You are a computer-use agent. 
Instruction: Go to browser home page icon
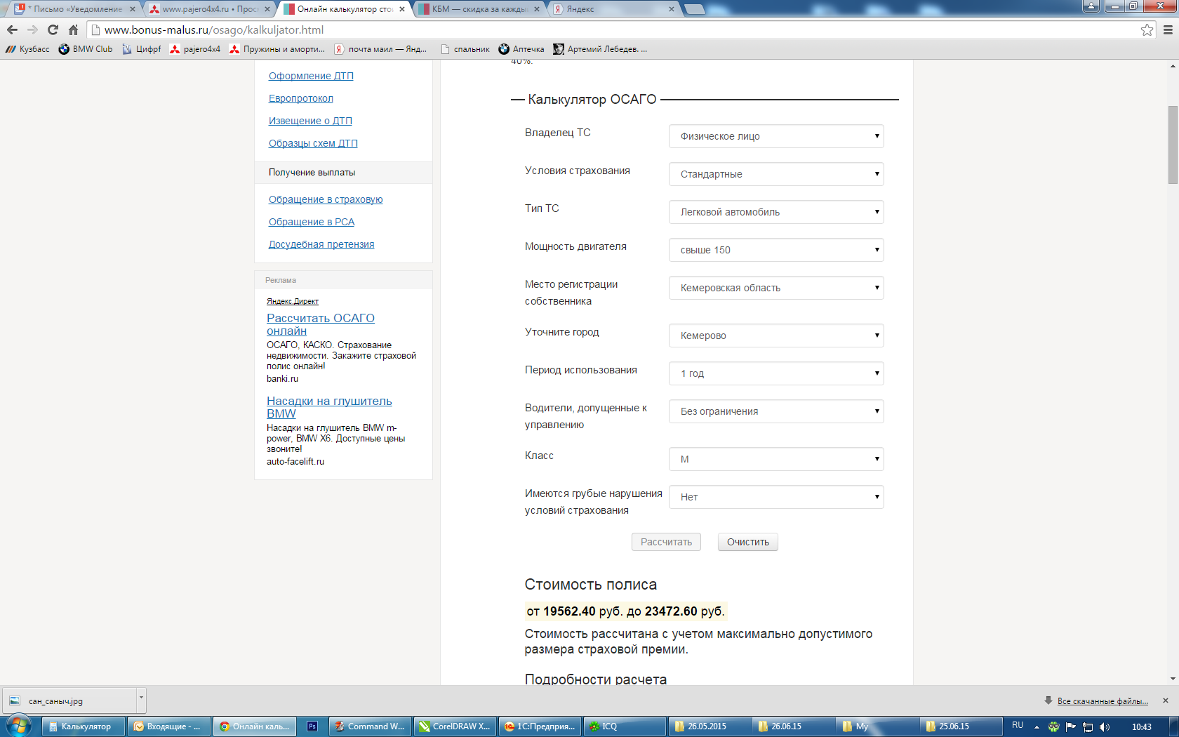coord(73,29)
